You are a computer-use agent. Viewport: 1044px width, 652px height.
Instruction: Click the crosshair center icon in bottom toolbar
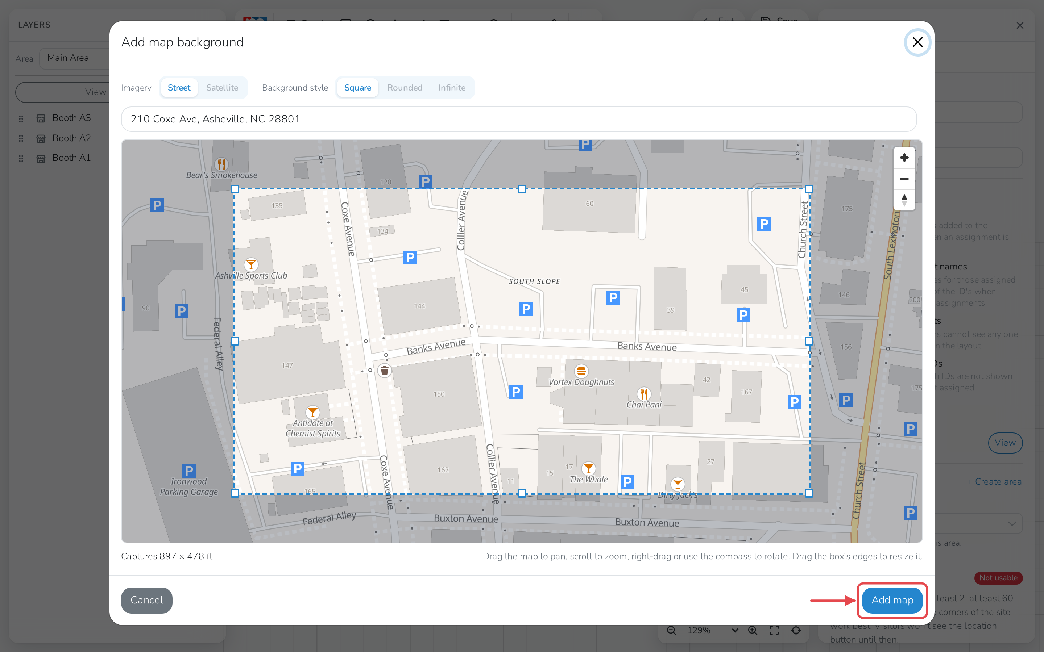(x=796, y=630)
